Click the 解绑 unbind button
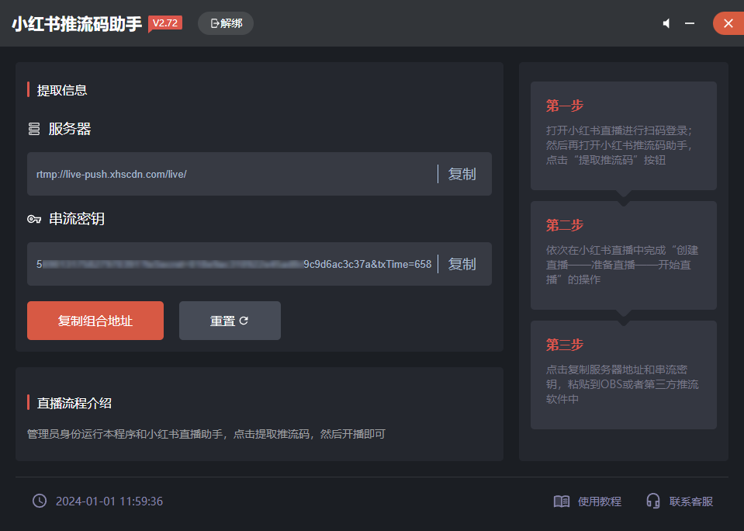This screenshot has width=744, height=531. pos(226,23)
